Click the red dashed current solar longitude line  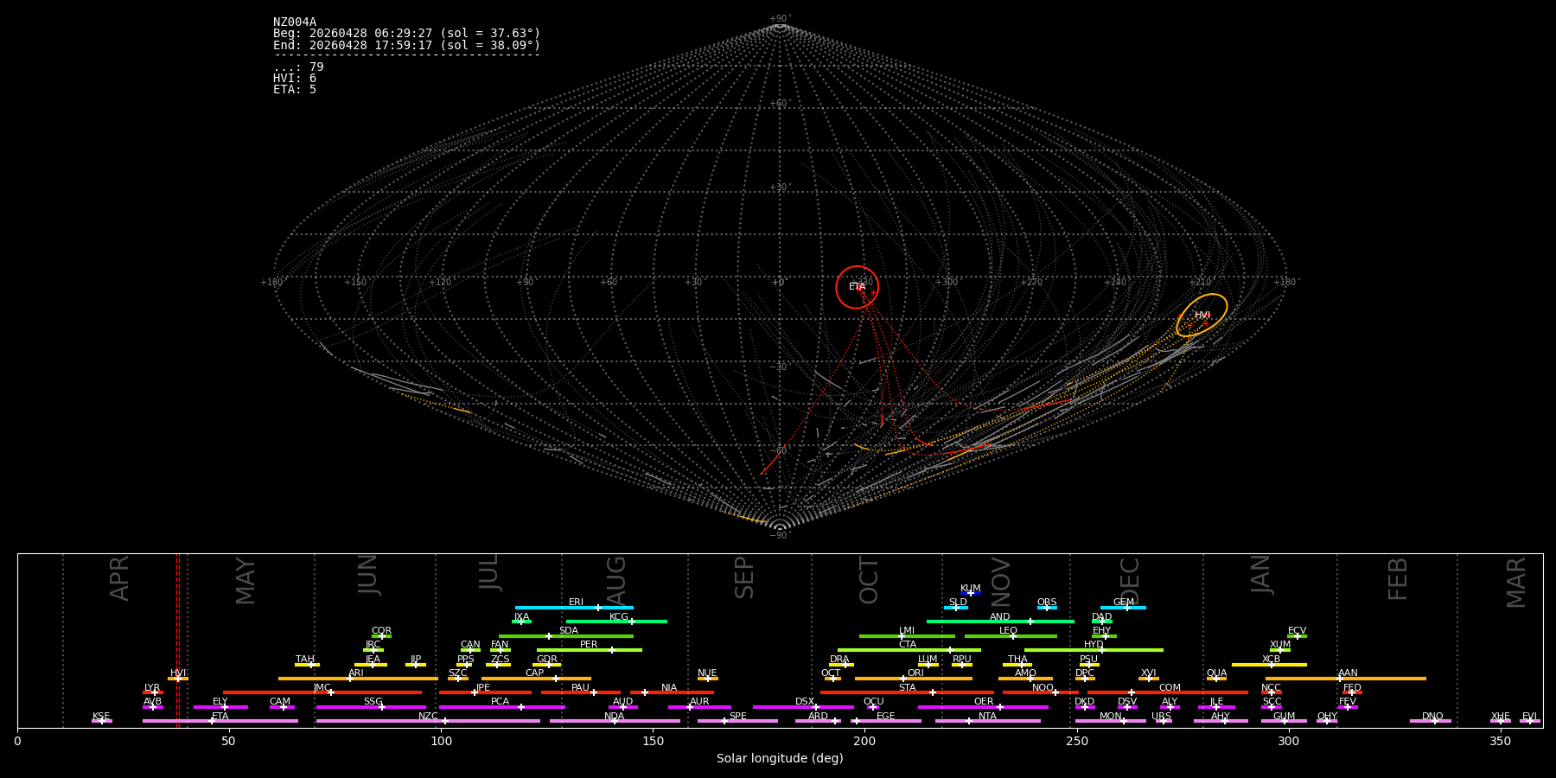click(177, 641)
